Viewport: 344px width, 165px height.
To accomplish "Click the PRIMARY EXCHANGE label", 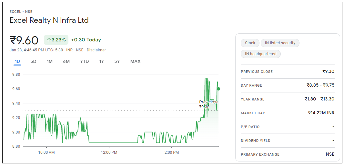I will [x=260, y=154].
